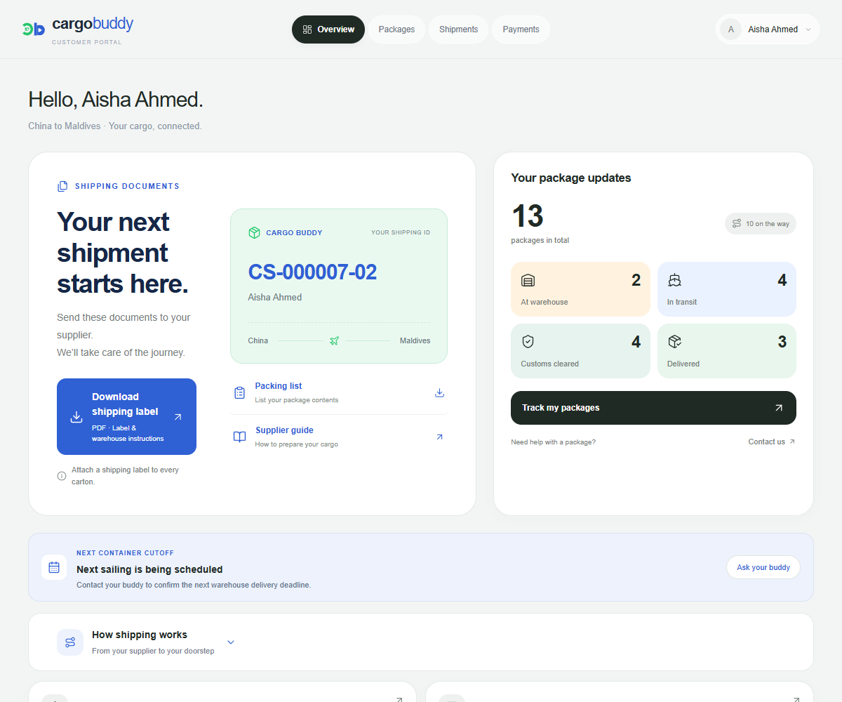
Task: Open the Aisha Ahmed account dropdown
Action: 768,29
